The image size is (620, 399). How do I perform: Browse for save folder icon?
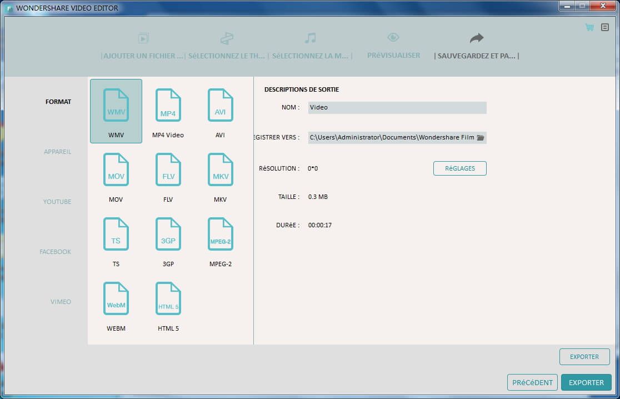tap(481, 138)
